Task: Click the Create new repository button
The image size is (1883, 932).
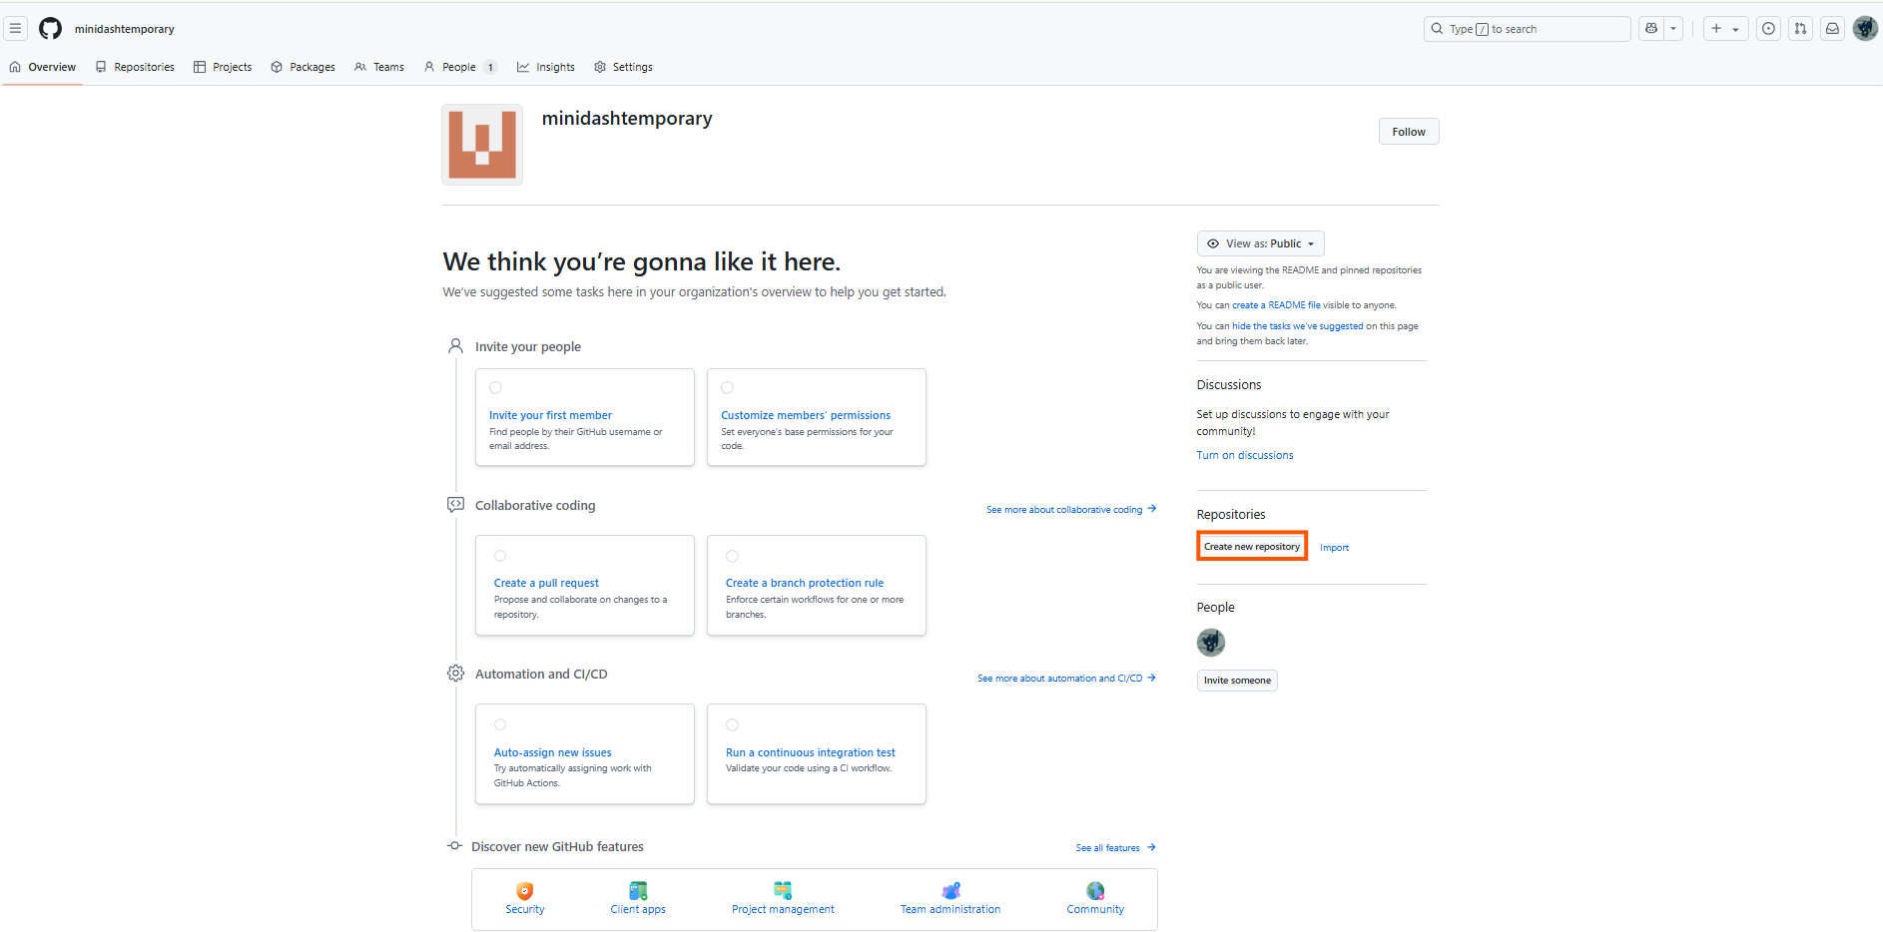Action: tap(1252, 547)
